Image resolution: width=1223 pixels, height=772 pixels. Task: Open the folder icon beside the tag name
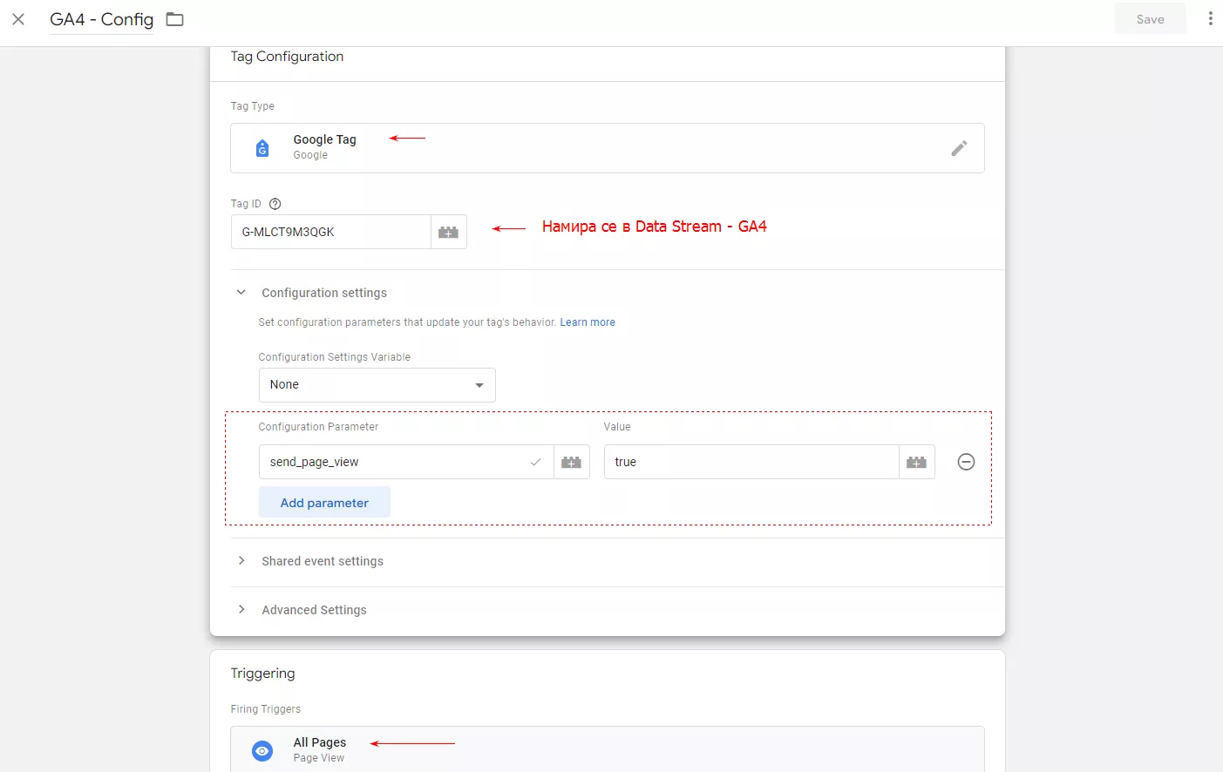tap(175, 19)
